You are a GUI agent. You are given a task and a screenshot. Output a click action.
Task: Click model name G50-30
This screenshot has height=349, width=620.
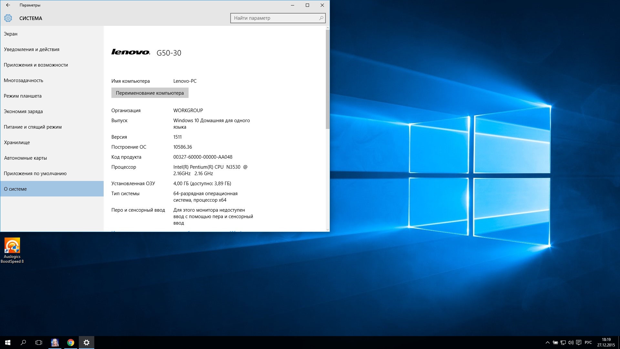pos(169,53)
